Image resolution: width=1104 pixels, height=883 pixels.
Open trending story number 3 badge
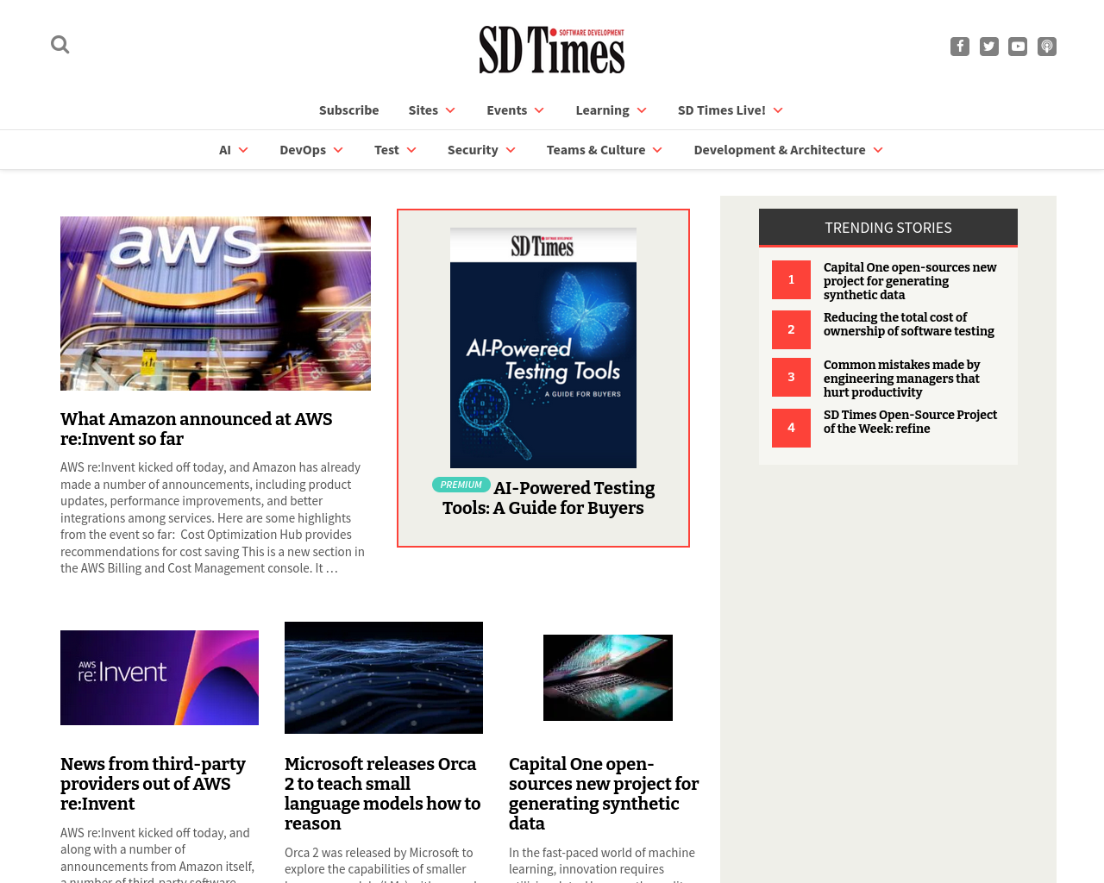(791, 377)
